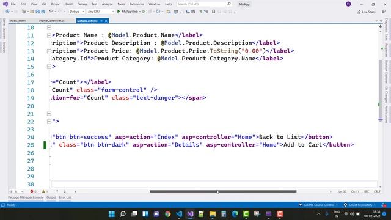Open the Server Explorer side tab

pos(4,28)
